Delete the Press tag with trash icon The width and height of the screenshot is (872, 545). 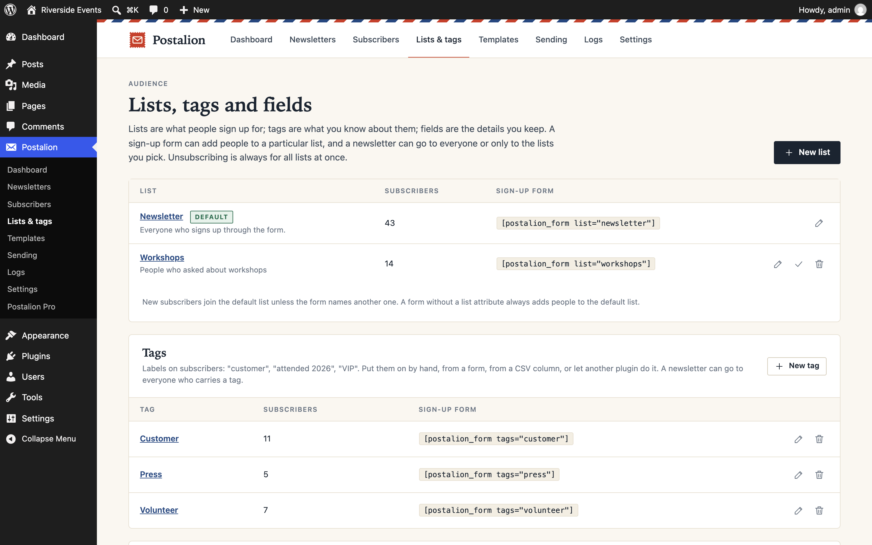point(819,475)
